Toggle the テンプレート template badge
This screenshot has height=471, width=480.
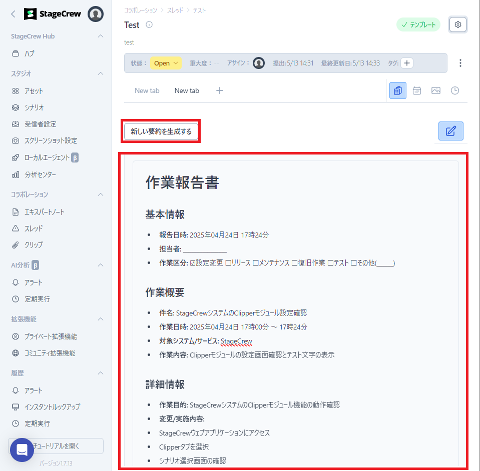pyautogui.click(x=418, y=24)
